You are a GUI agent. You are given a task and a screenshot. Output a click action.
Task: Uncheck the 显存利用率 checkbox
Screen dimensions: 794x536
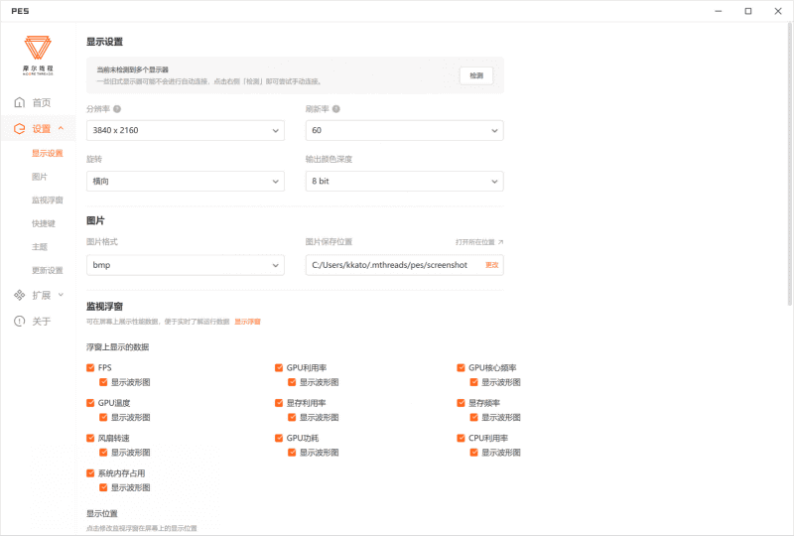(279, 403)
